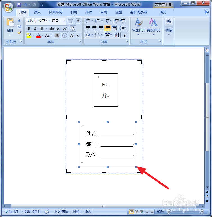Open the 福昕阅读器 tab

pos(138,12)
